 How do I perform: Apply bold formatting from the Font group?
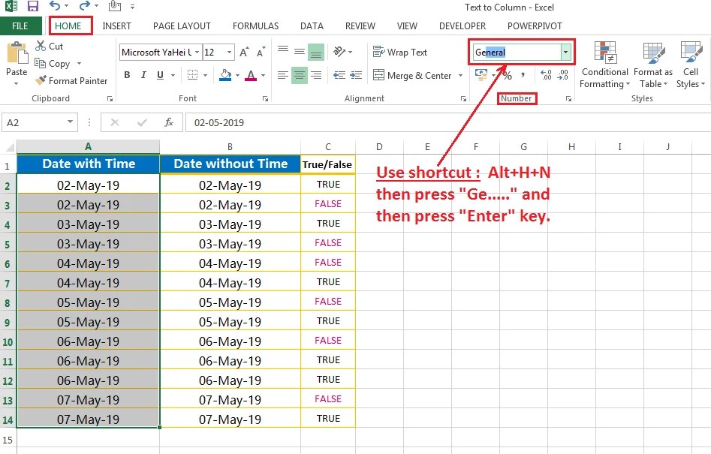[127, 75]
